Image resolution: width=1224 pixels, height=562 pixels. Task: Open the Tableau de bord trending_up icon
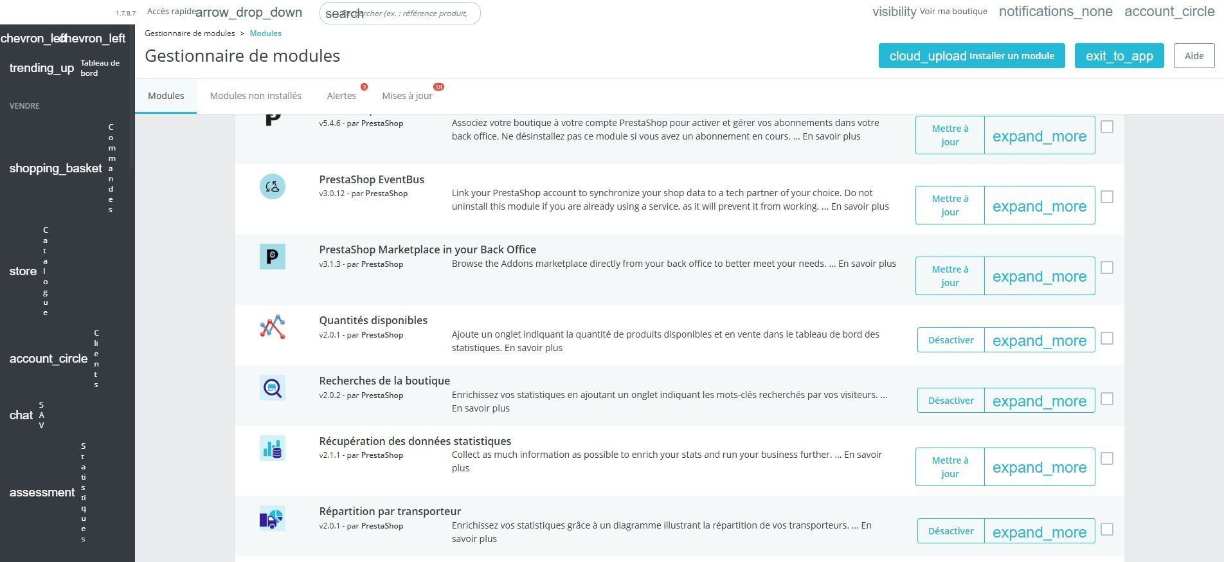(x=42, y=68)
